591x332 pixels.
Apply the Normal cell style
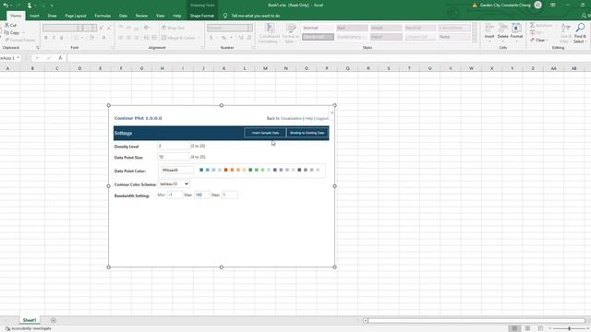(318, 28)
